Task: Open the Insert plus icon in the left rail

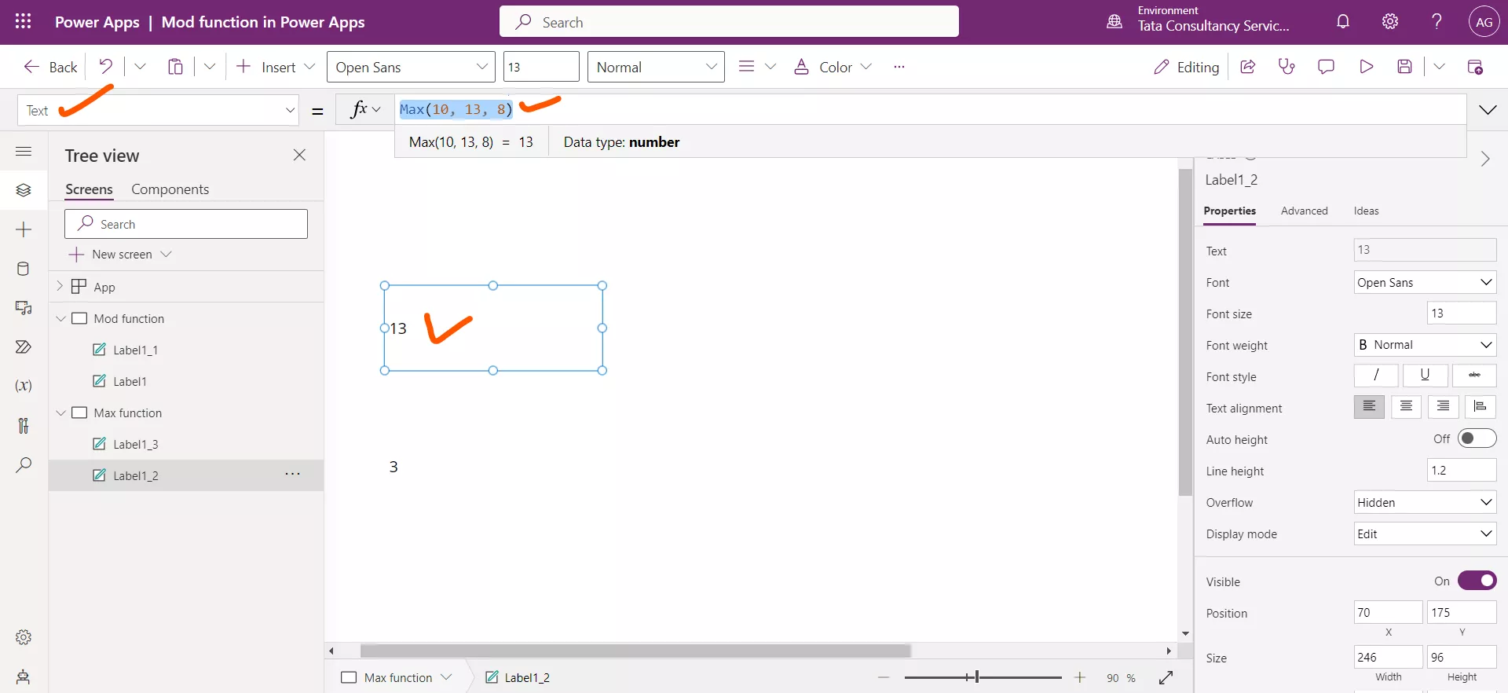Action: pyautogui.click(x=24, y=229)
